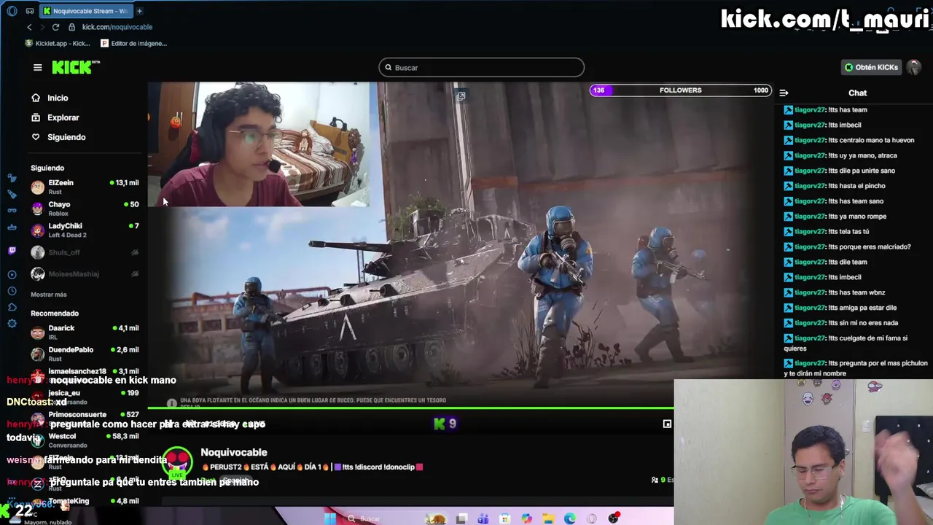Select Daarick's avatar
933x525 pixels.
coord(37,332)
